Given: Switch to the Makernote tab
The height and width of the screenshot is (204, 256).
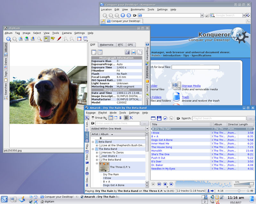Looking at the screenshot, I should 106,45.
